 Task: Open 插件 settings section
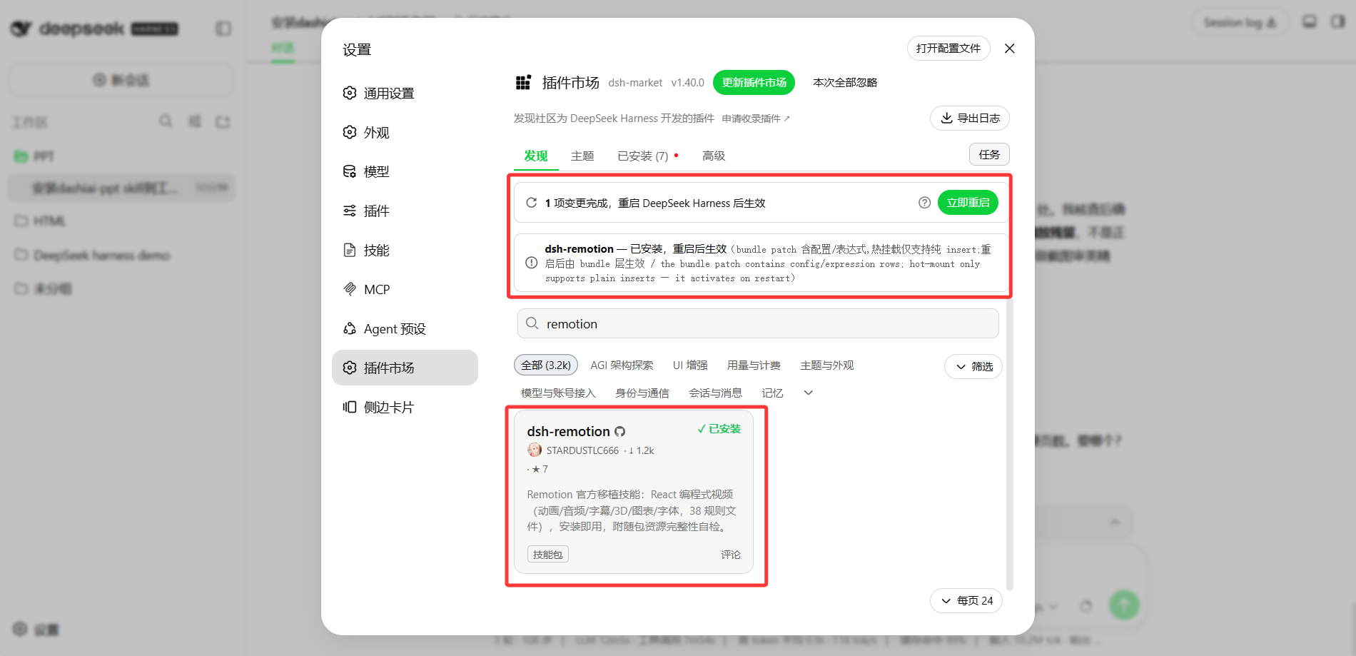tap(405, 211)
